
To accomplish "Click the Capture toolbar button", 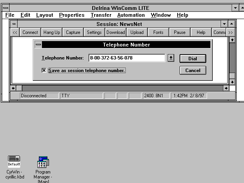I will point(73,32).
